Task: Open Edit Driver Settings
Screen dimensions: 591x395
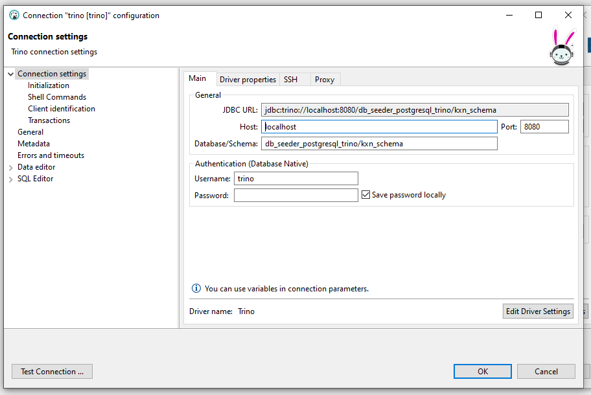Action: point(538,311)
